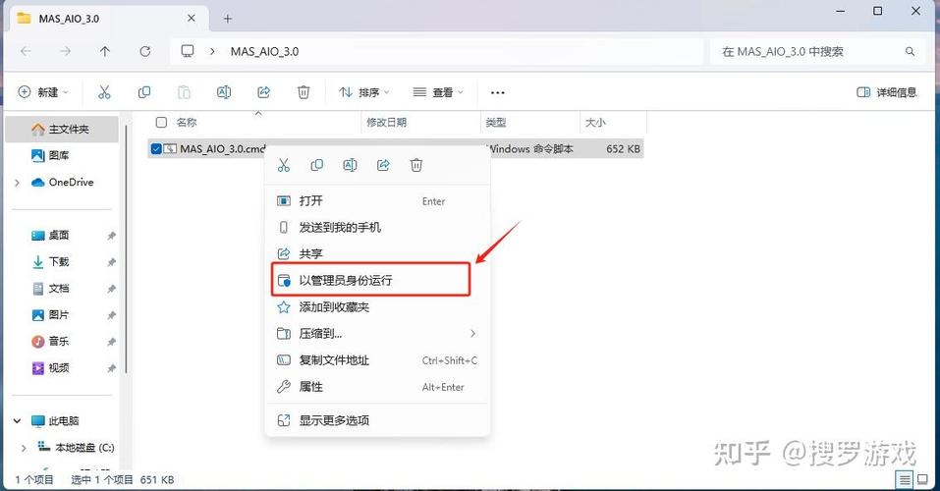Close the MAS_AIO_3.0 tab

pyautogui.click(x=192, y=18)
